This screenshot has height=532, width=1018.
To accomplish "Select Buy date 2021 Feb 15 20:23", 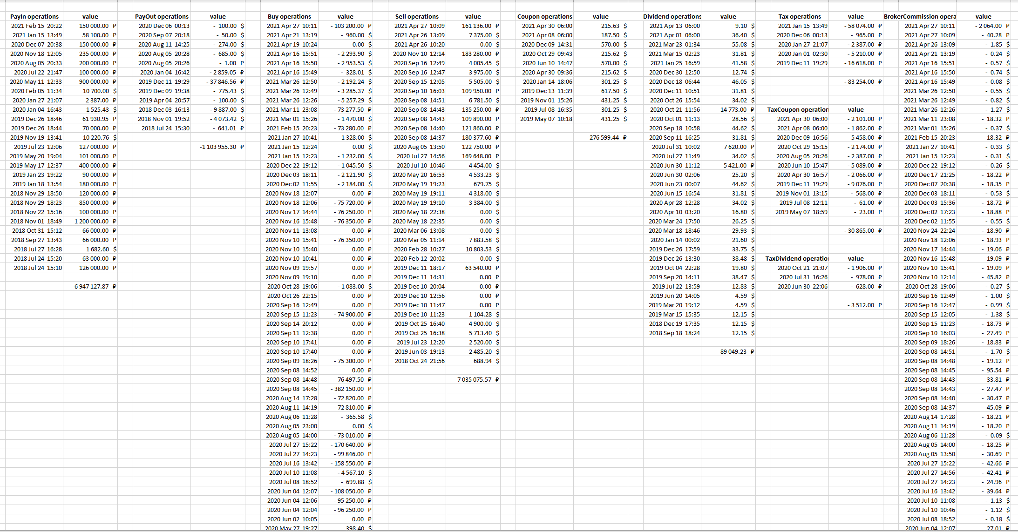I will (x=289, y=128).
